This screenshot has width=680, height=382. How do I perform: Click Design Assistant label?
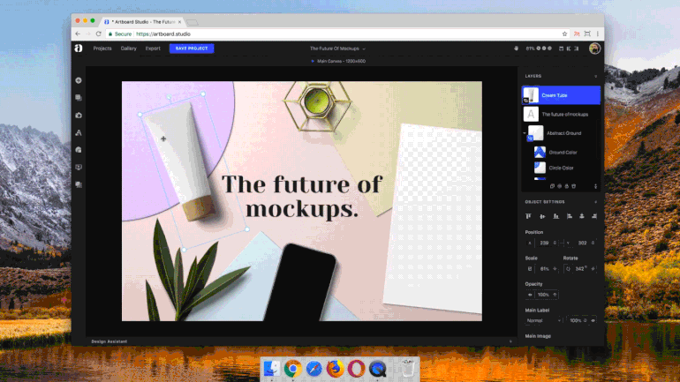pos(110,341)
